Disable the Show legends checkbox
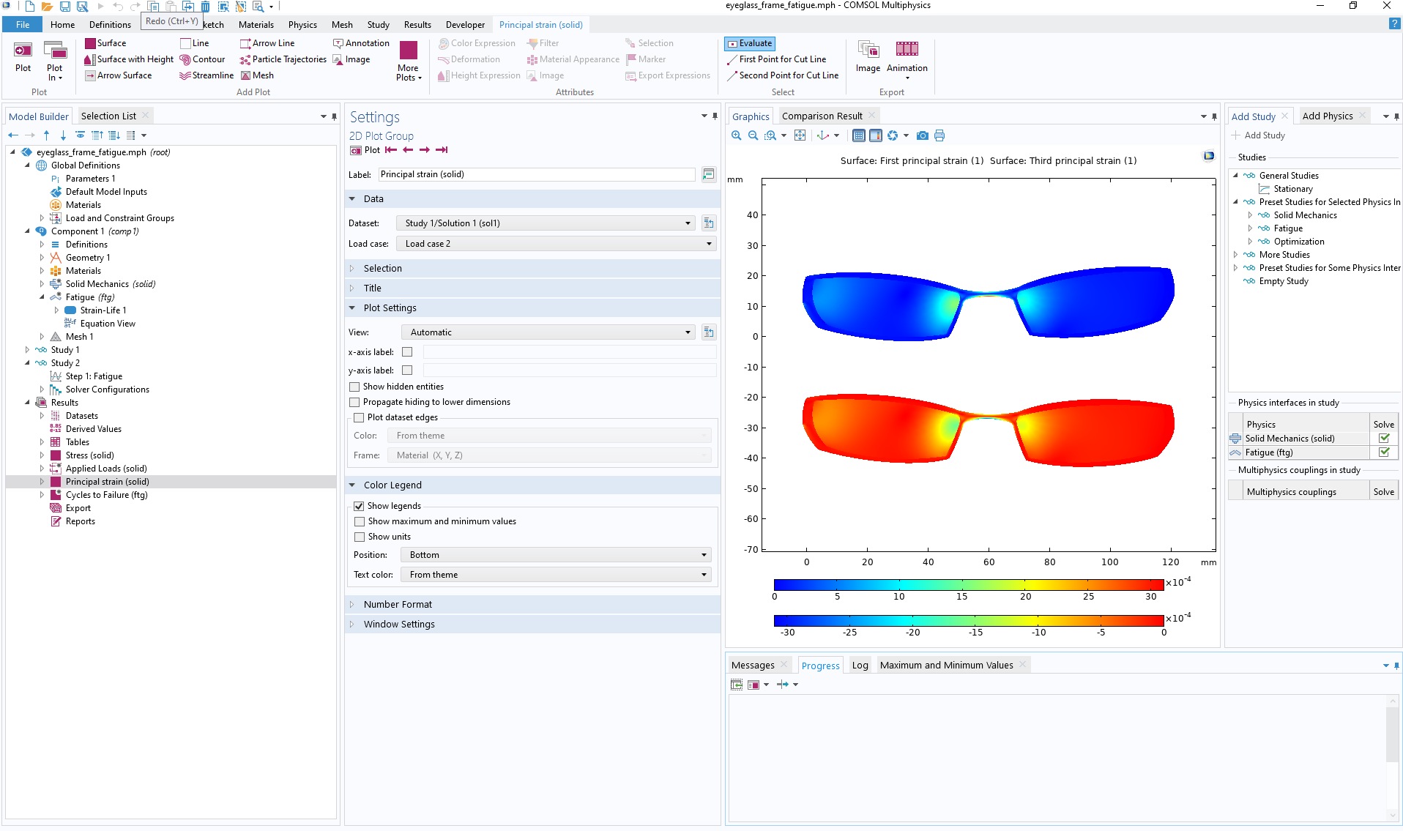The height and width of the screenshot is (831, 1403). click(x=359, y=506)
